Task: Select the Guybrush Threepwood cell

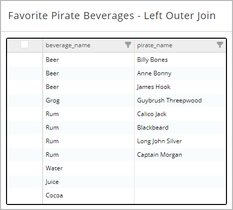Action: point(180,100)
